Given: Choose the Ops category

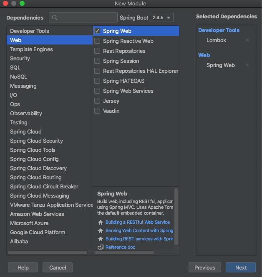Looking at the screenshot, I should [50, 104].
